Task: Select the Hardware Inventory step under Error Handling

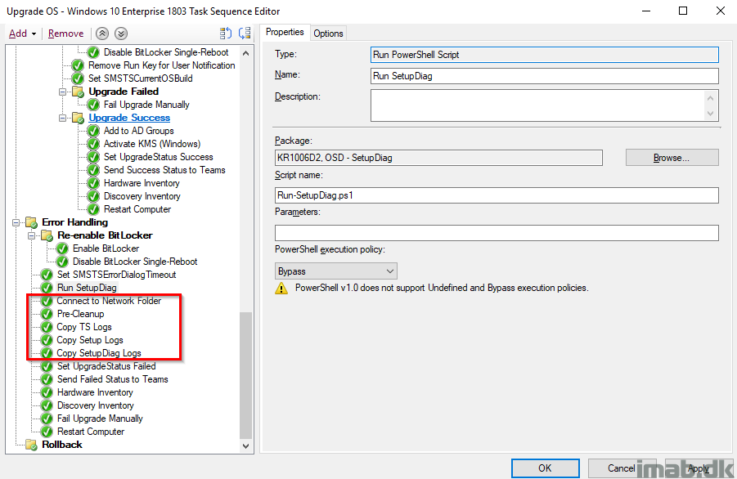Action: 95,392
